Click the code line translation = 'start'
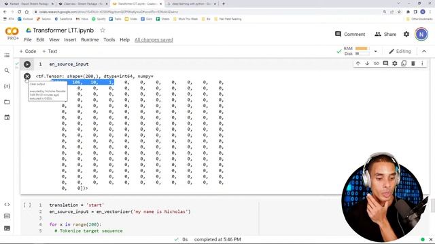 [x=77, y=205]
